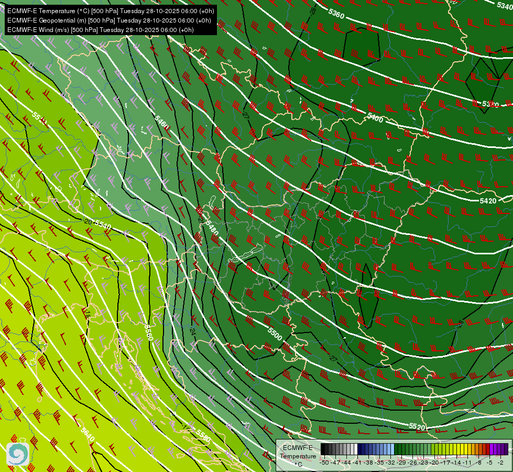This screenshot has height=472, width=513.
Task: Click the 5560 geopotential contour label
Action: tap(148, 332)
